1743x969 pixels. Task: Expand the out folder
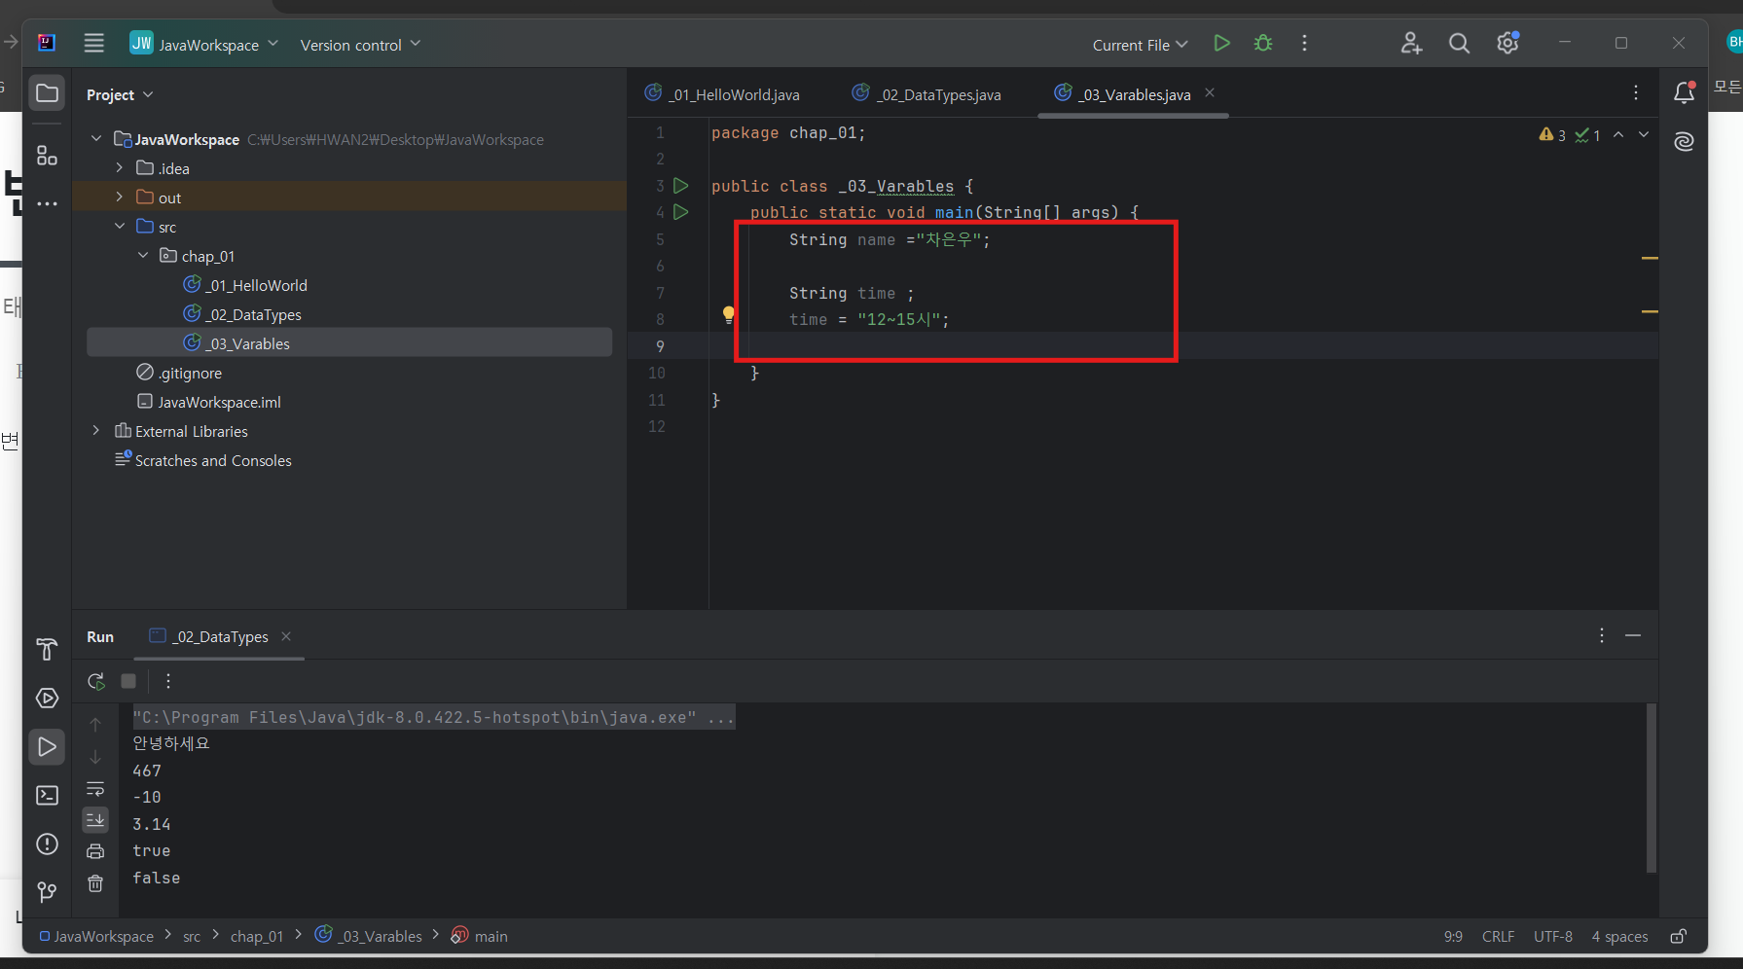120,197
